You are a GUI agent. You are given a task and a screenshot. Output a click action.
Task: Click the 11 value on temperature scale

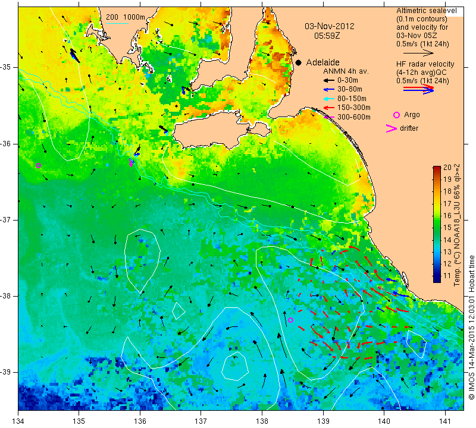pos(447,276)
